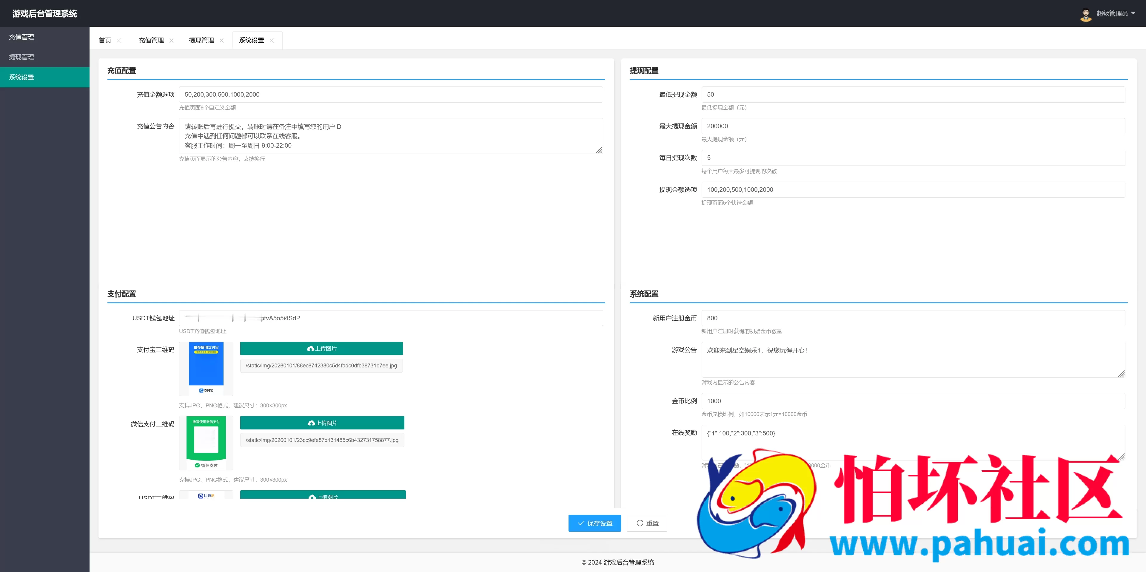This screenshot has height=572, width=1146.
Task: Click into the 游戏公告 textarea
Action: (x=913, y=360)
